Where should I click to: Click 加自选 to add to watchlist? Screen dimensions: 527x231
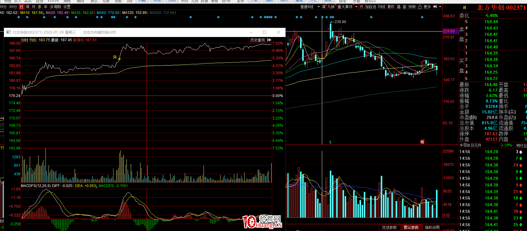tap(371, 7)
